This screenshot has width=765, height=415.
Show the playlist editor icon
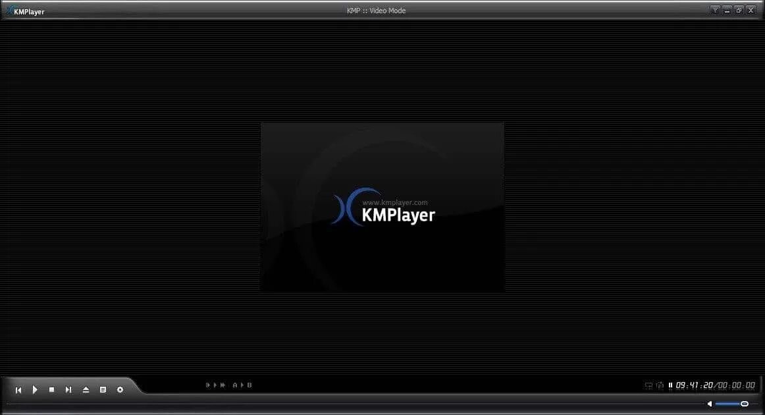pos(103,389)
